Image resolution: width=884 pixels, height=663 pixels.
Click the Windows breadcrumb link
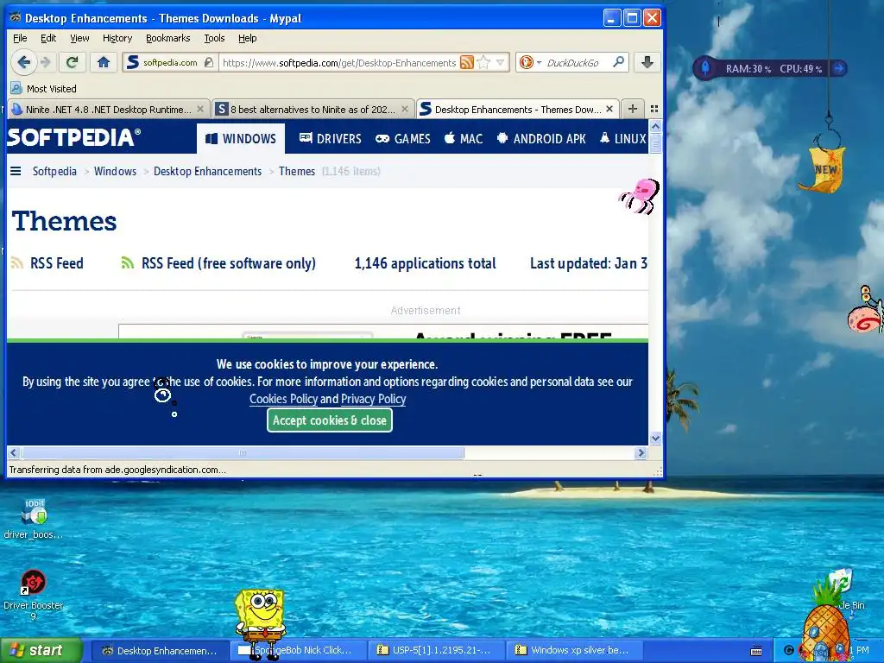point(115,171)
